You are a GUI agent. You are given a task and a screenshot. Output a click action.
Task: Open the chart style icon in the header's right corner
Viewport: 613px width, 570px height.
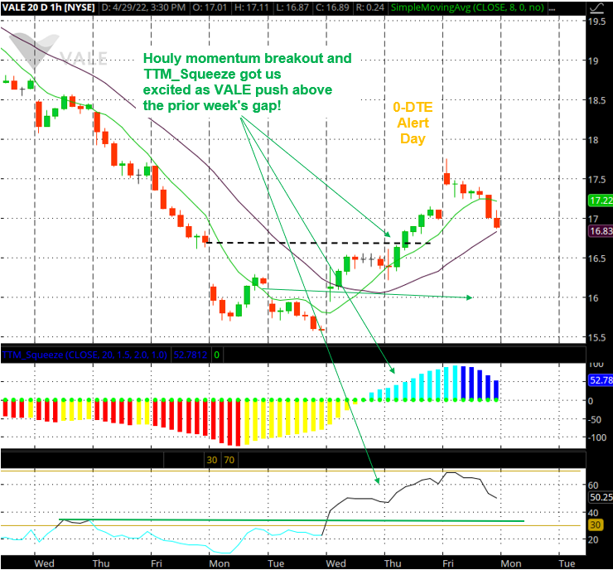[x=596, y=7]
